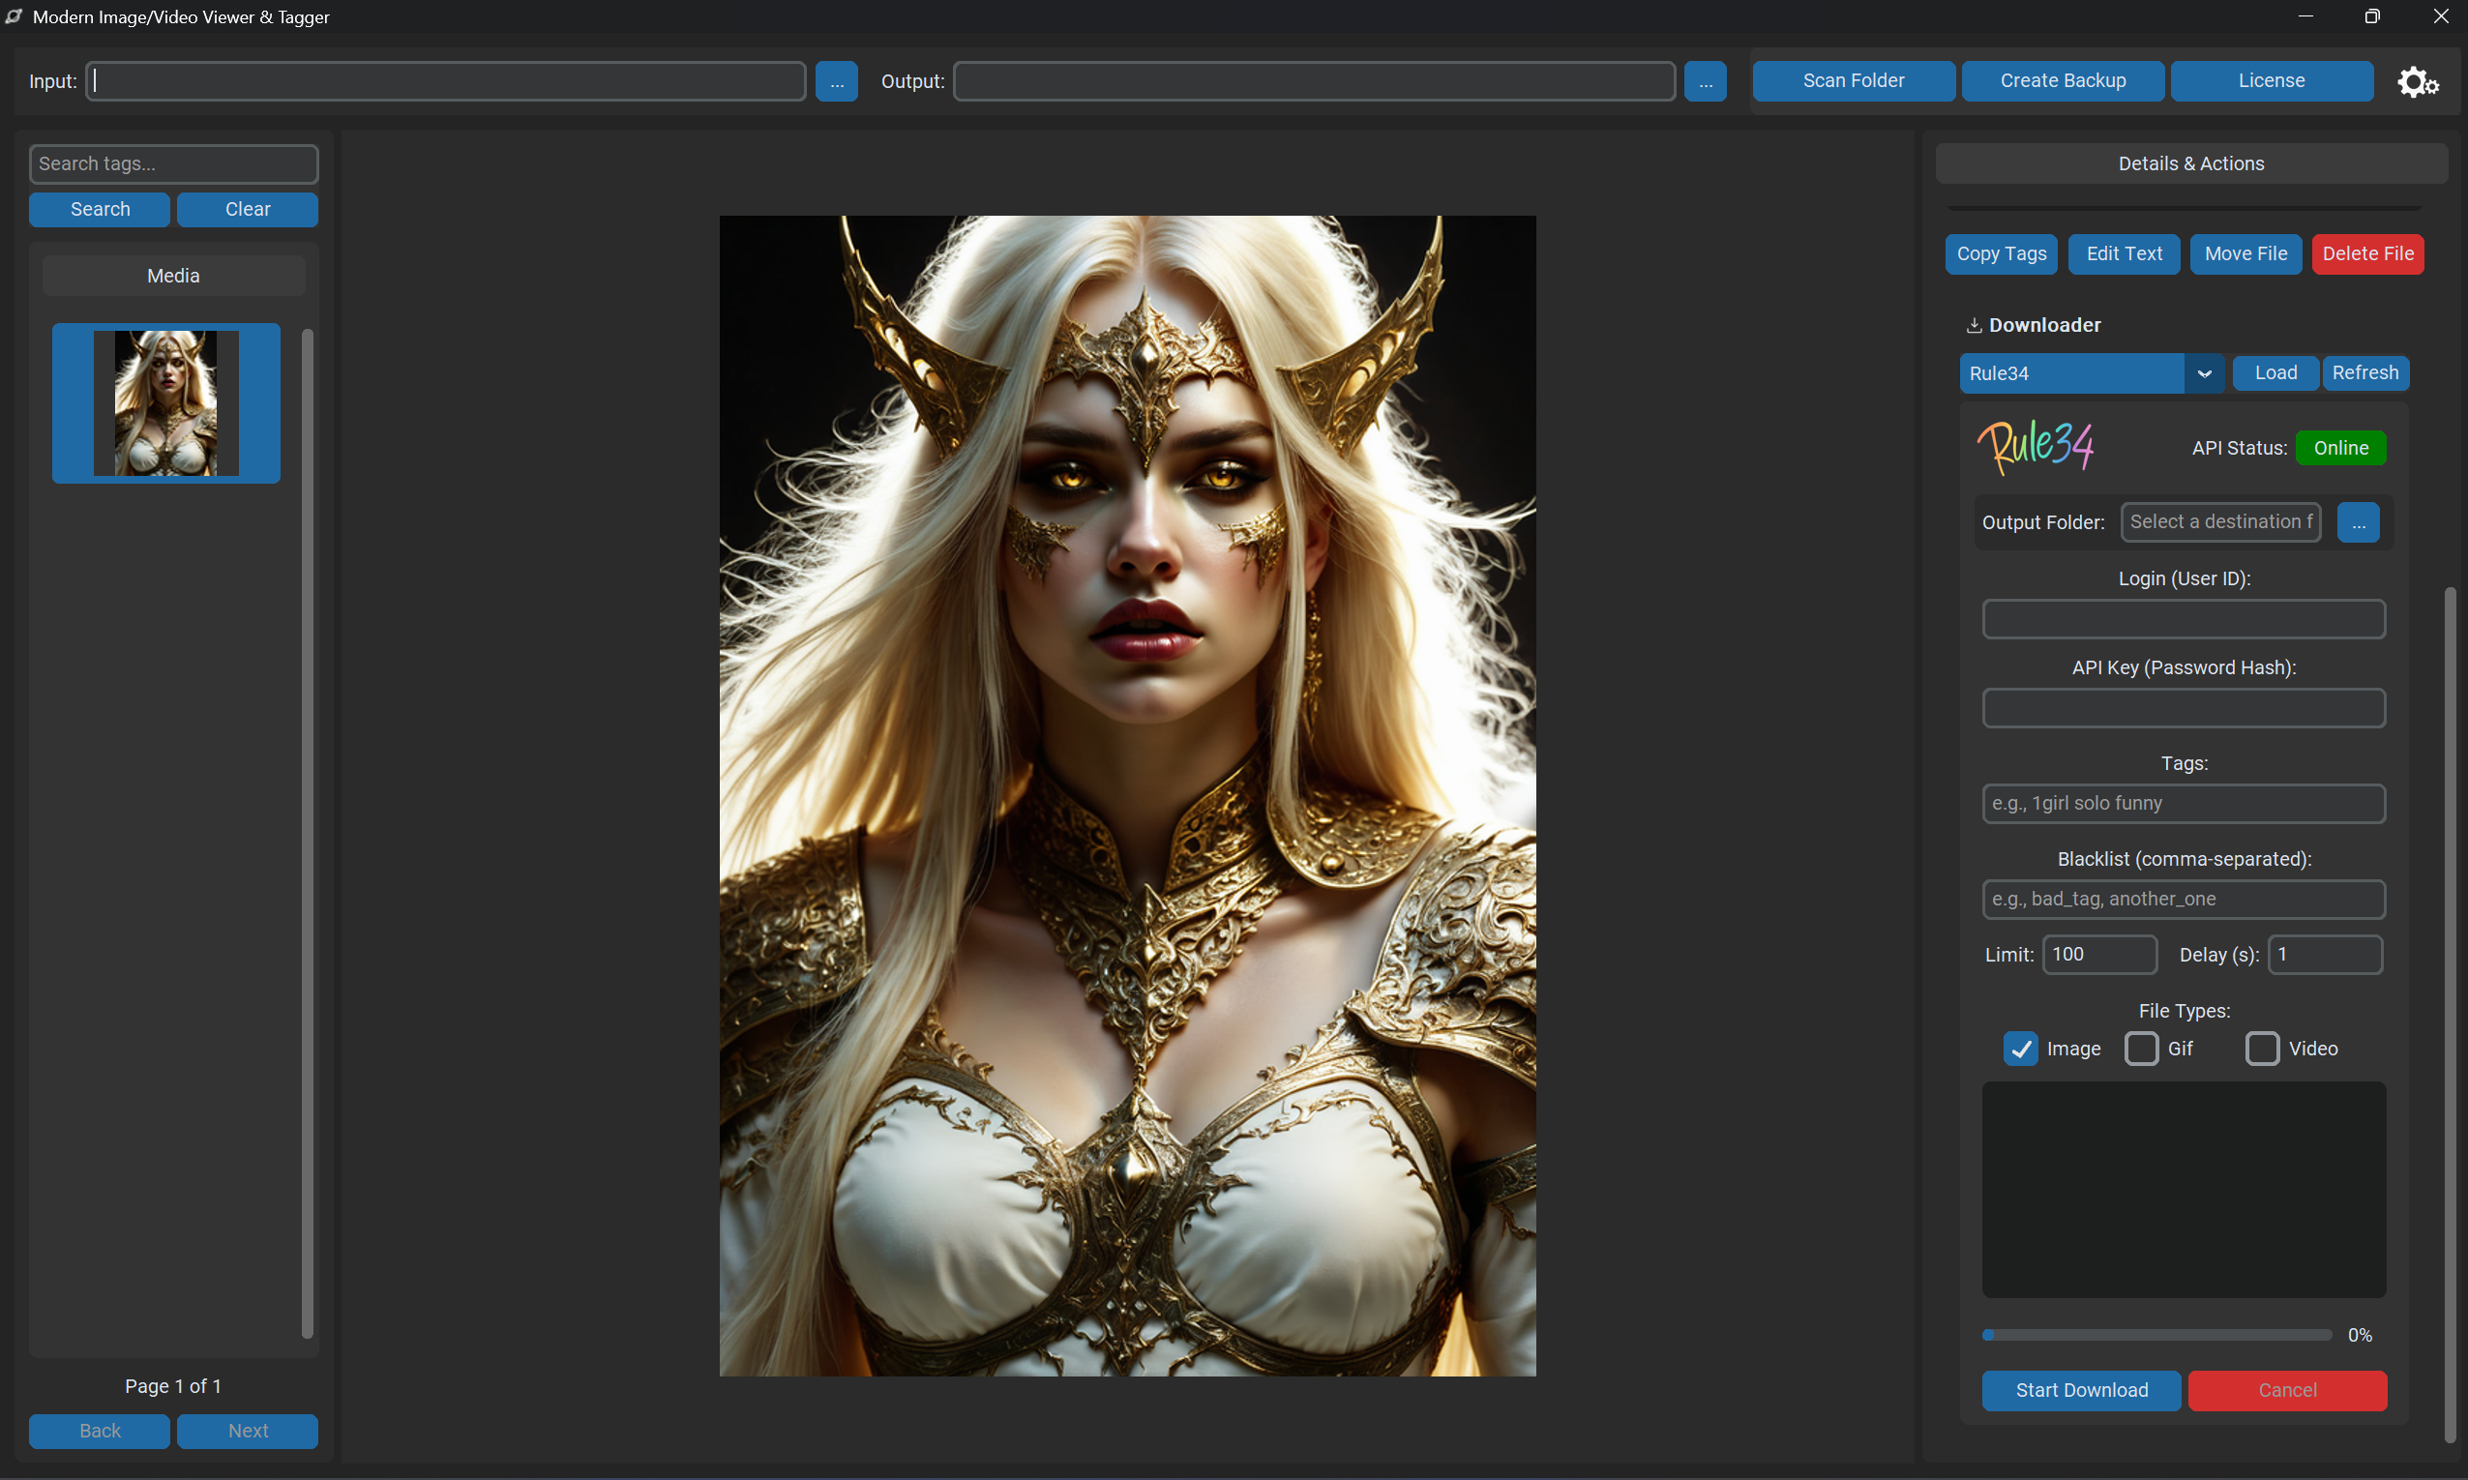Click the Online API status badge
Viewport: 2468px width, 1480px height.
pos(2339,448)
